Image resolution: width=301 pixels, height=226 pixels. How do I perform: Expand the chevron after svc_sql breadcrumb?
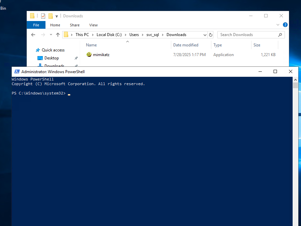pyautogui.click(x=163, y=35)
